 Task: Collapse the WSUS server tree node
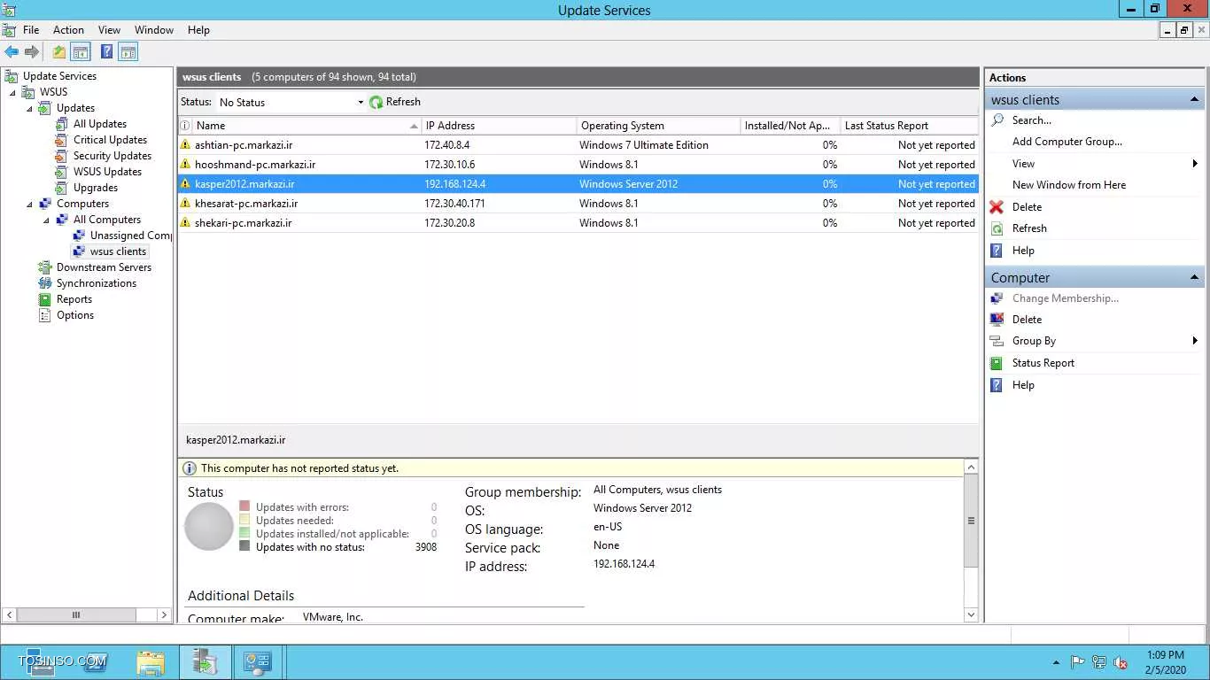[12, 92]
